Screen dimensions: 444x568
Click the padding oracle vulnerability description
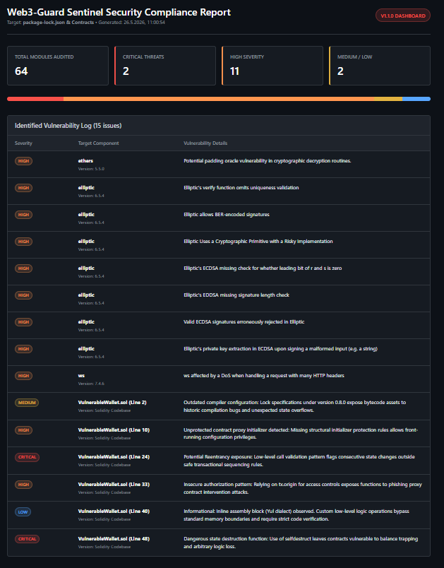click(268, 161)
